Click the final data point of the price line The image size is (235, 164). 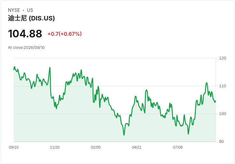216,101
